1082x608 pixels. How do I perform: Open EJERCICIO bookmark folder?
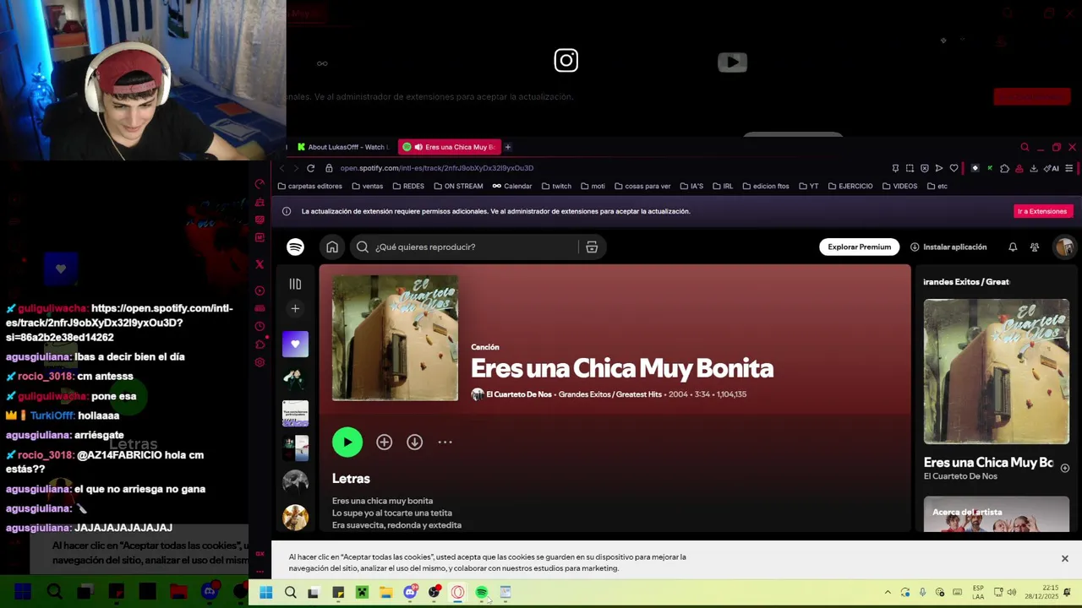click(850, 186)
